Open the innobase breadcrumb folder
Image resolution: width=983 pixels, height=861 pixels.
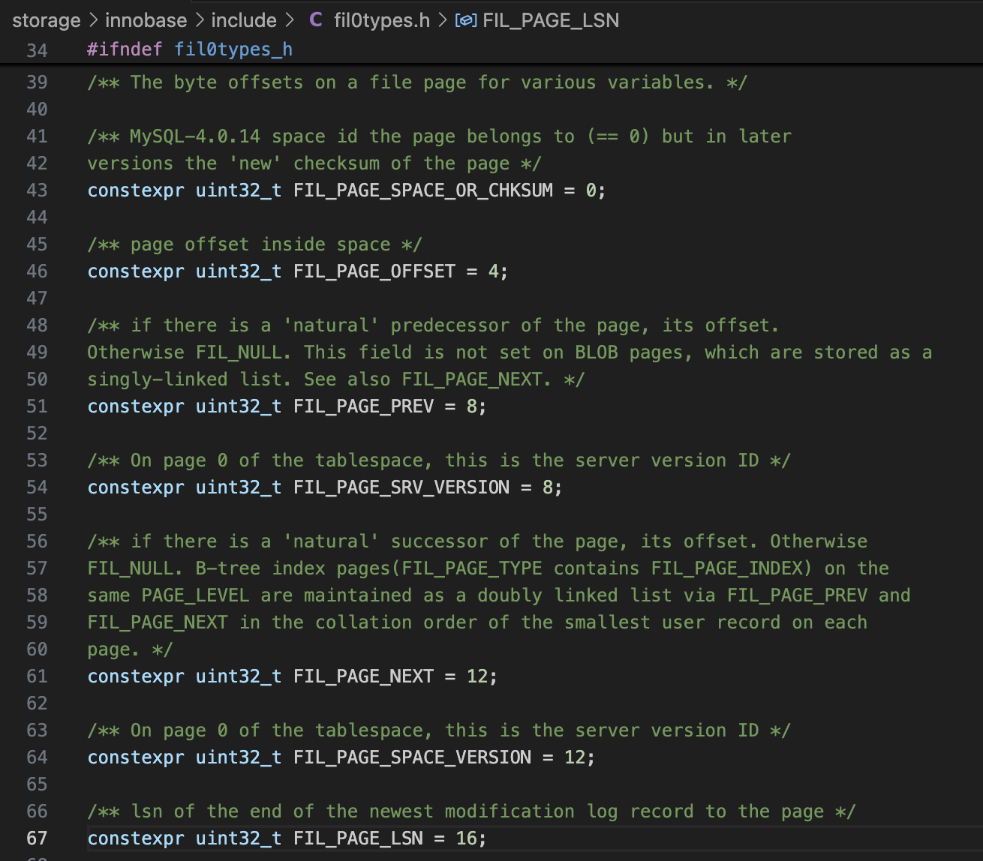pos(146,20)
